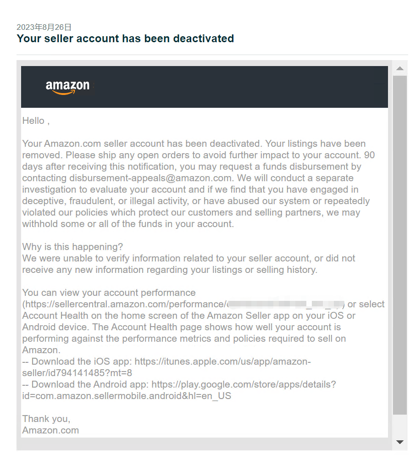This screenshot has height=455, width=410.
Task: Open the sellercentral.amazon.com performance link
Action: click(x=183, y=304)
